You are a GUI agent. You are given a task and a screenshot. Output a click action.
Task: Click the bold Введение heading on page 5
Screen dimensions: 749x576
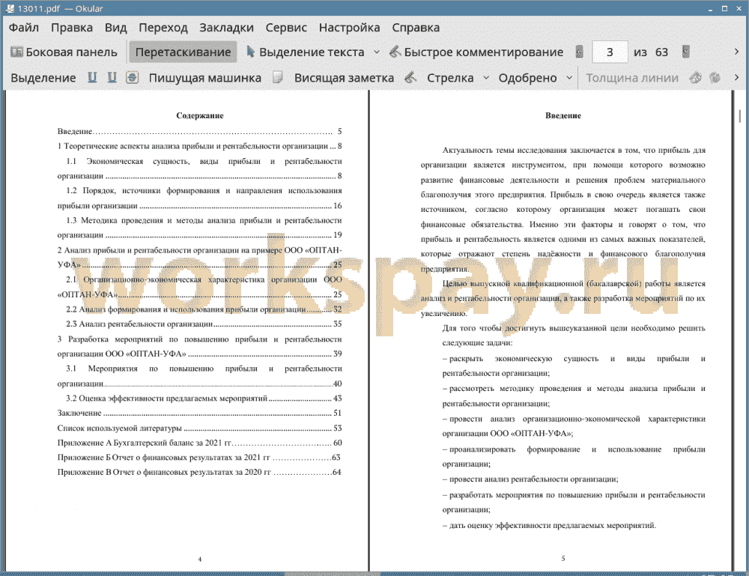[x=563, y=115]
